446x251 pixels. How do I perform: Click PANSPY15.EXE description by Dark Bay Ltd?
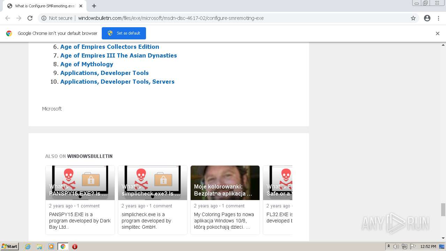tap(80, 221)
